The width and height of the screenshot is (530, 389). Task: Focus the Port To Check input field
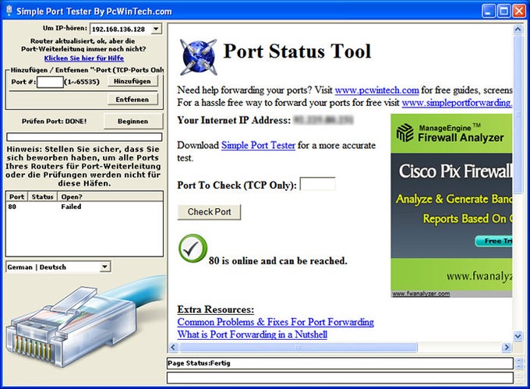pos(318,184)
